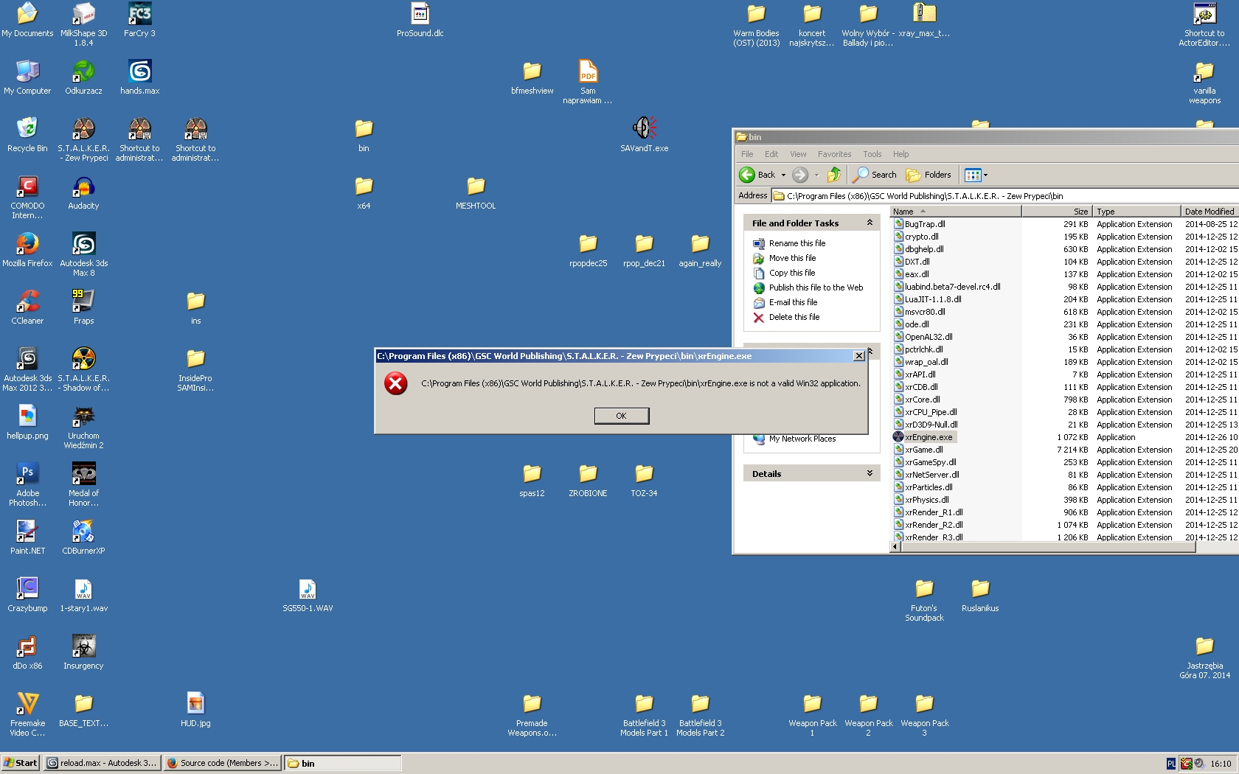Select the MESHTOOL folder on desktop

point(476,192)
